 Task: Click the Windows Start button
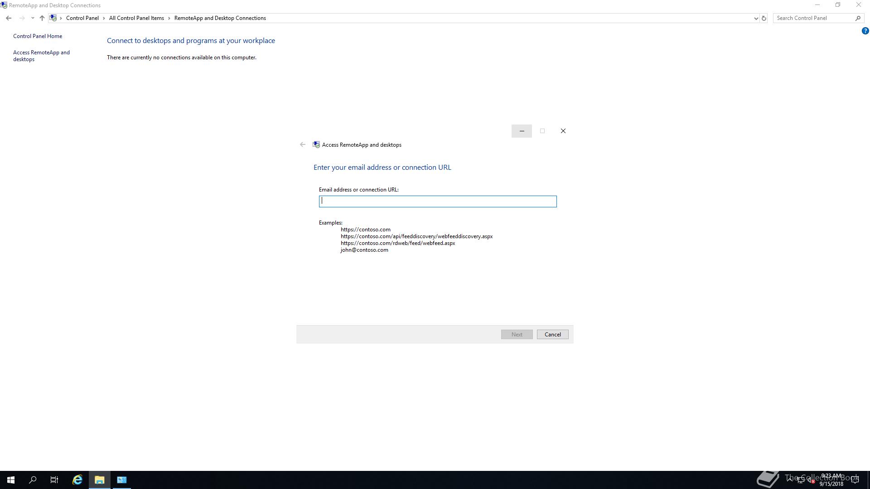(11, 480)
